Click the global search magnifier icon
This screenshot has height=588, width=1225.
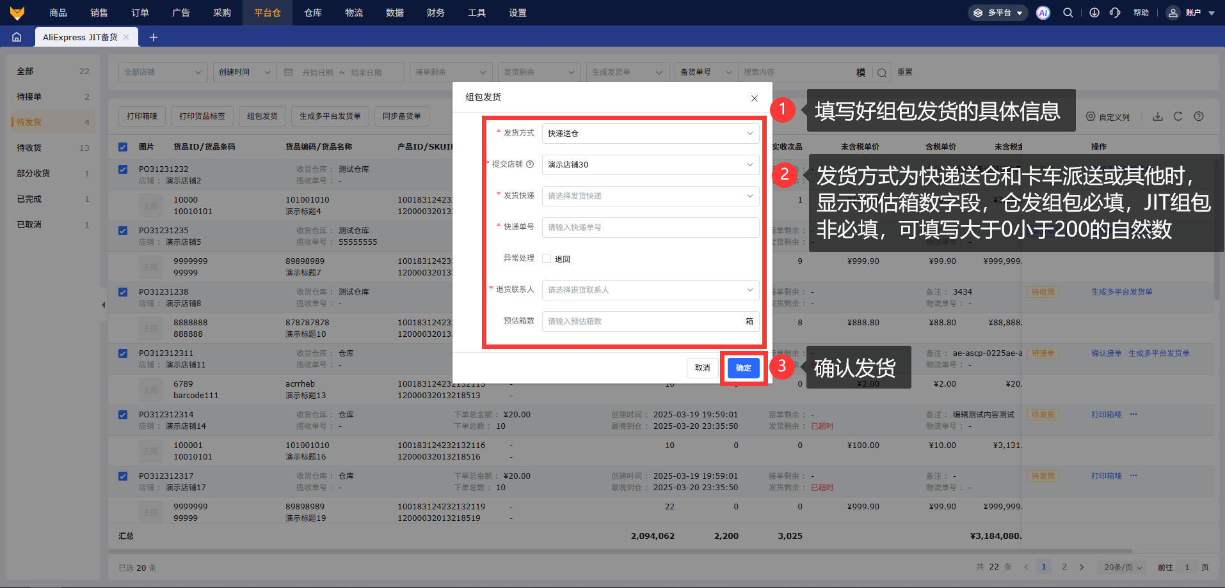[x=1068, y=13]
